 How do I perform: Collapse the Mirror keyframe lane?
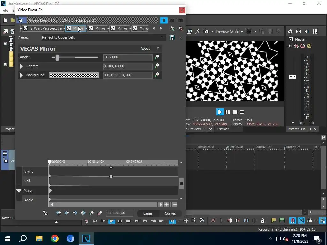19,191
